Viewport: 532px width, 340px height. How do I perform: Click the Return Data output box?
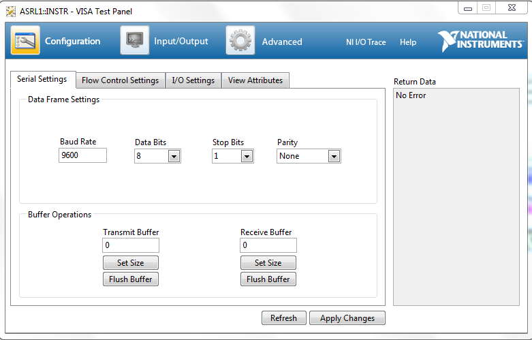pos(456,197)
